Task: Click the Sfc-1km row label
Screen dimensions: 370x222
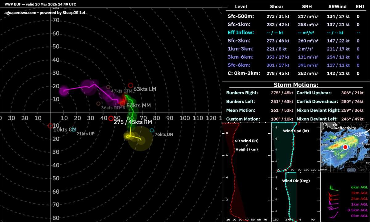Action: [239, 24]
